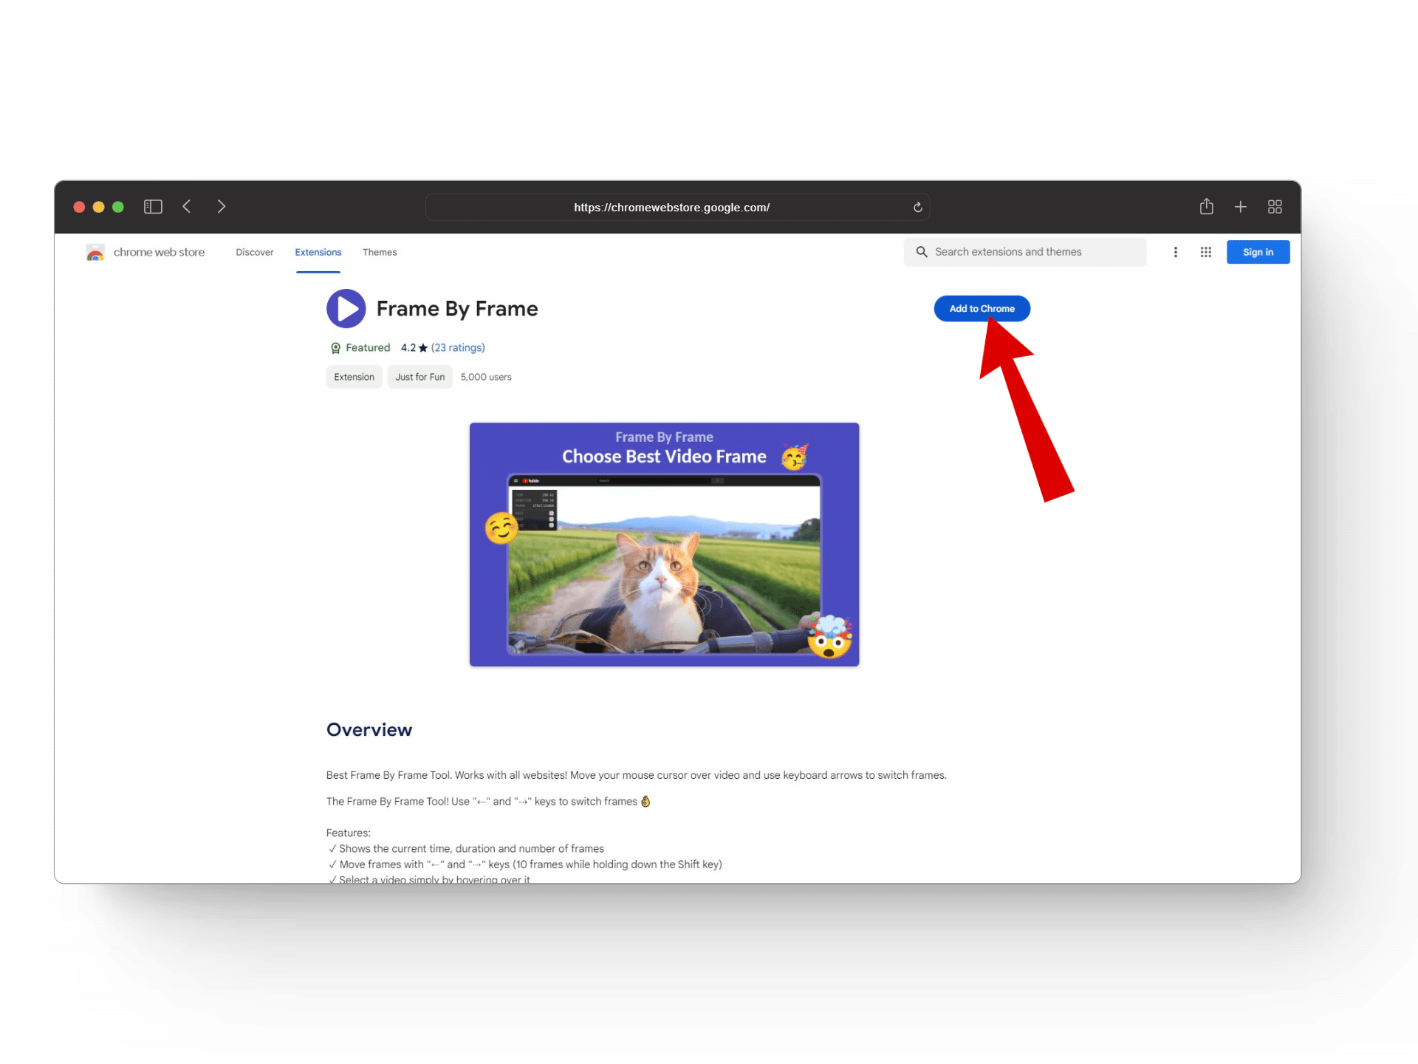Show tab overview grid icon

click(1274, 207)
